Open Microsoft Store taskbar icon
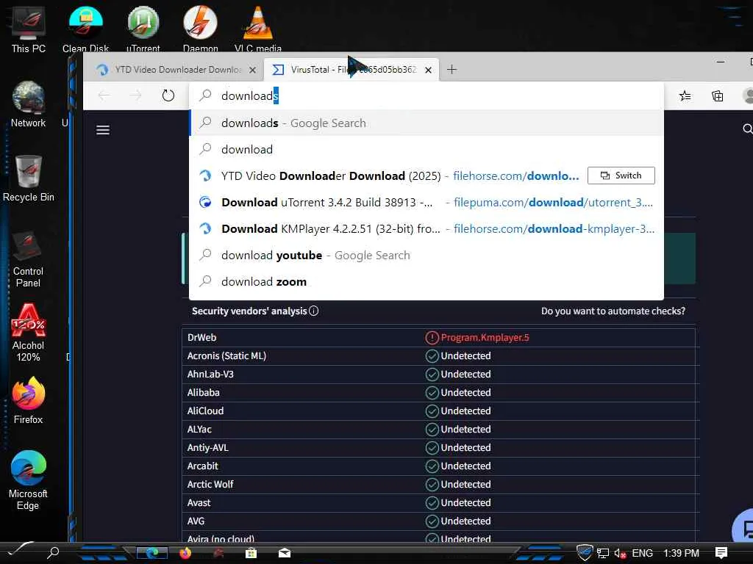 point(251,553)
